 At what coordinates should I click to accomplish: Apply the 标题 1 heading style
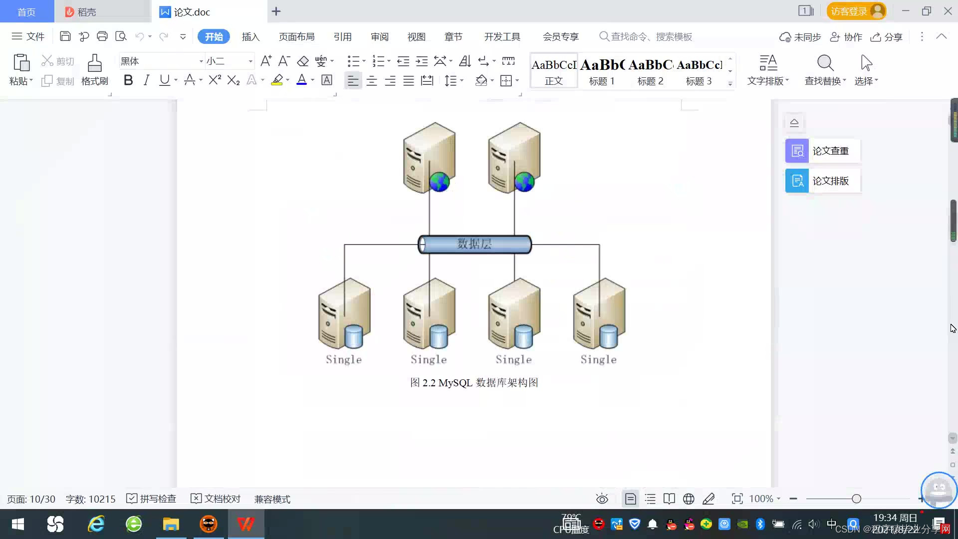point(602,71)
